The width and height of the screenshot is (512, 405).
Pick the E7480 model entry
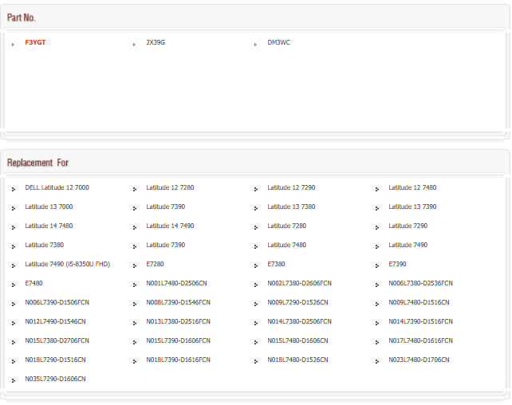pyautogui.click(x=34, y=283)
